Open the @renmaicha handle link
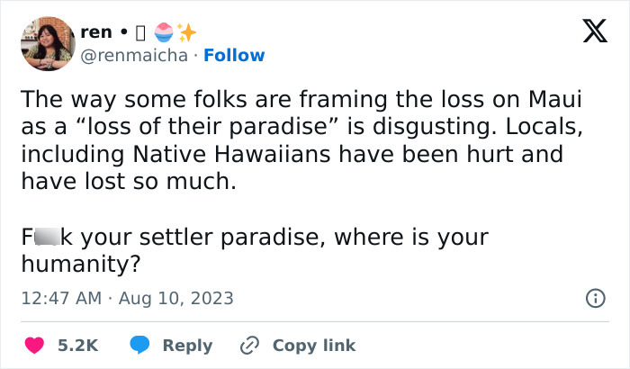The height and width of the screenshot is (369, 630). 135,55
